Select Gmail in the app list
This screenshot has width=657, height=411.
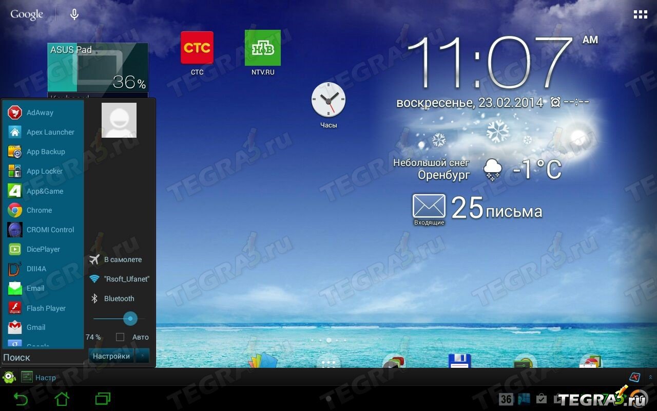click(x=36, y=327)
